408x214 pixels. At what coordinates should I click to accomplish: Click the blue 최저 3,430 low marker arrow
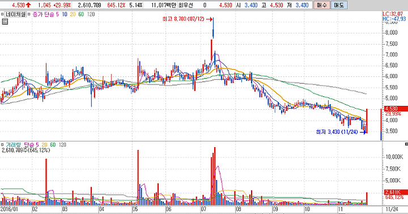click(x=363, y=132)
